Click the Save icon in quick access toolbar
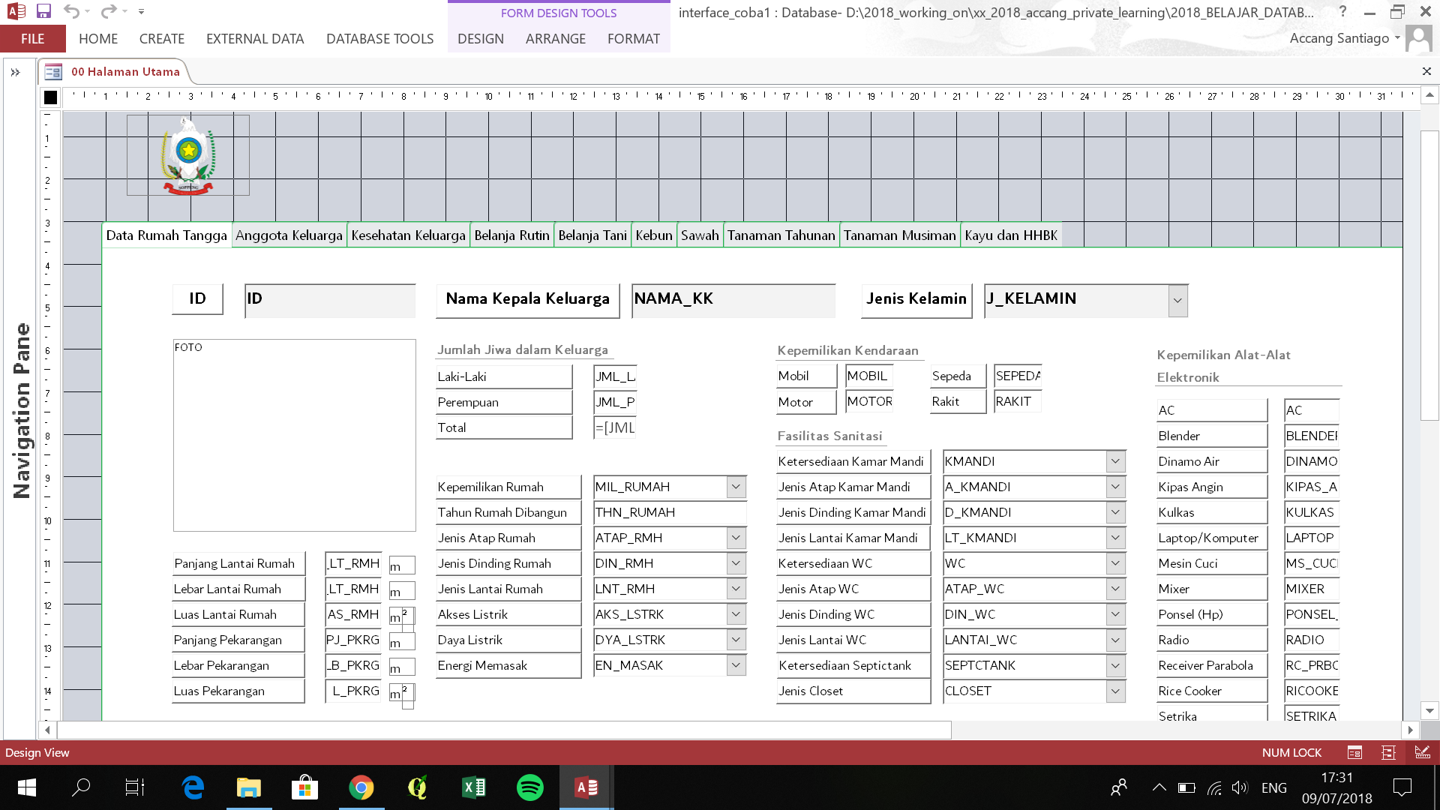 (43, 11)
